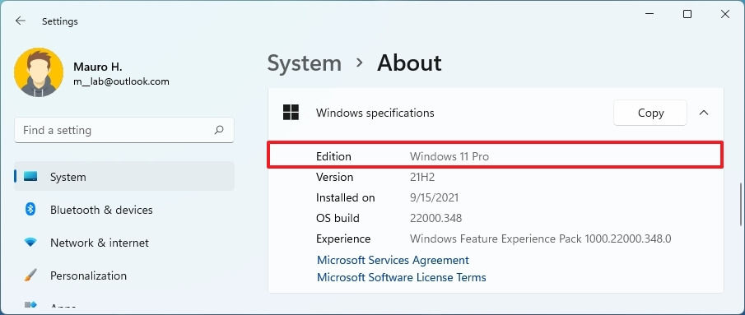Click Mauro H. profile avatar picture
The height and width of the screenshot is (315, 745).
tap(39, 72)
